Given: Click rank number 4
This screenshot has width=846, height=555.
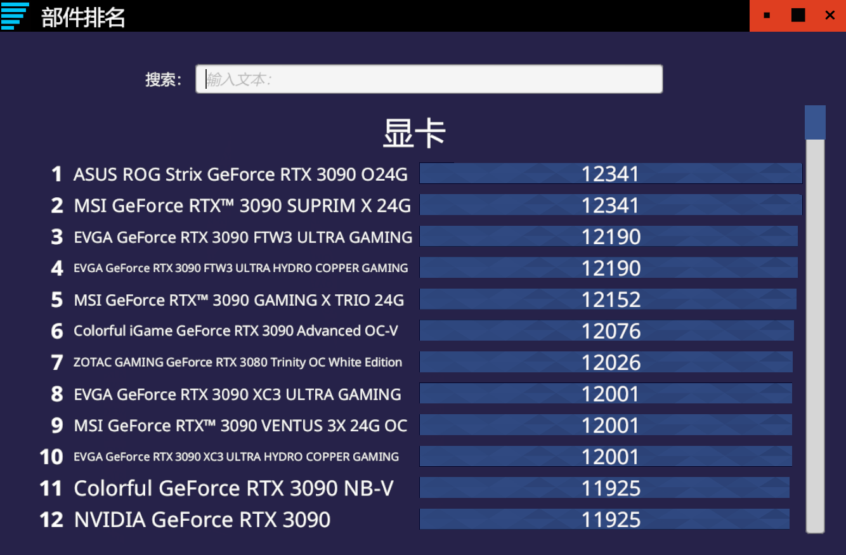Looking at the screenshot, I should [57, 268].
